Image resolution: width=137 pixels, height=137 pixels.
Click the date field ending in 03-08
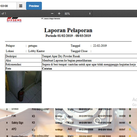(x=8, y=6)
